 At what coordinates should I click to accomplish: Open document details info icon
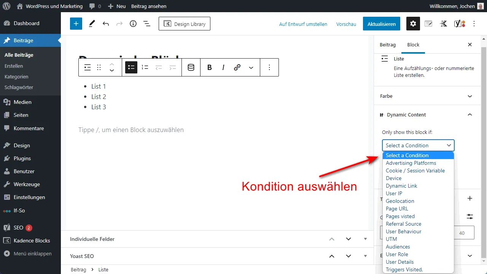(133, 24)
